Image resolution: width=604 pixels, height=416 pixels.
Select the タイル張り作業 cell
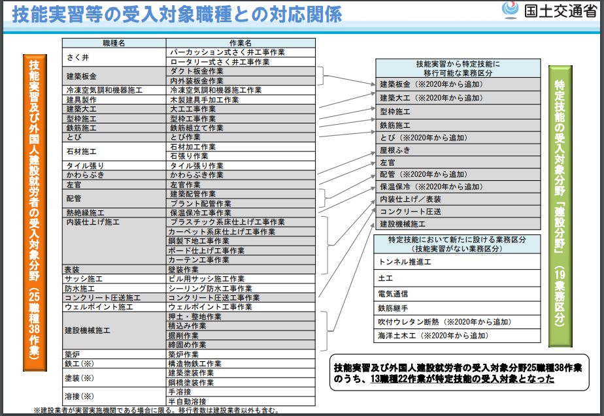241,165
